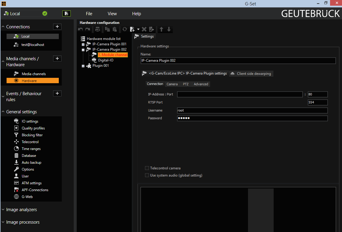Viewport: 342px width, 232px height.
Task: Collapse the Media channels / Hardware section
Action: point(3,61)
